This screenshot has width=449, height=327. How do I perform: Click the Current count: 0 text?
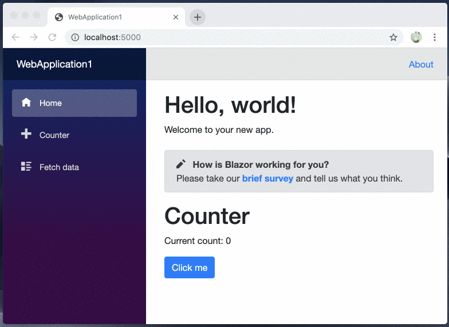pyautogui.click(x=198, y=241)
